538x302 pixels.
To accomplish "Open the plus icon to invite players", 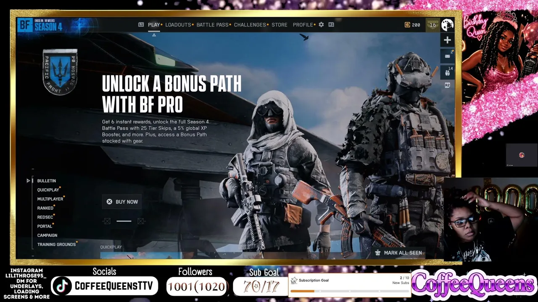I will pos(447,40).
